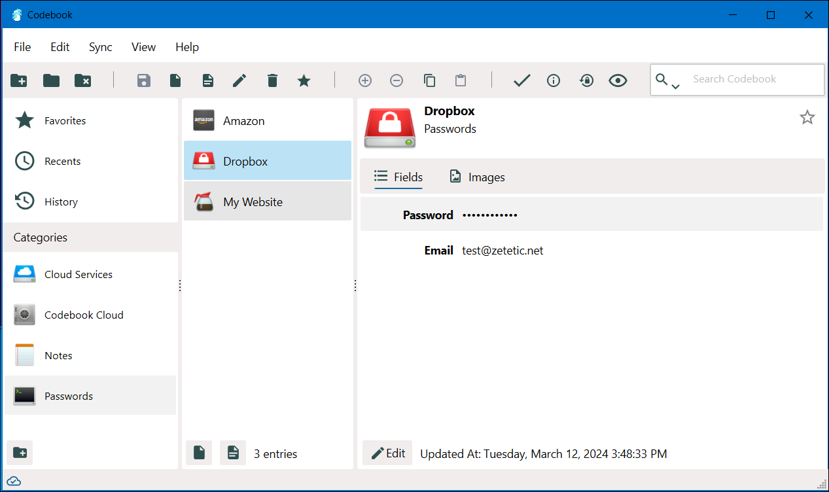Image resolution: width=829 pixels, height=492 pixels.
Task: Open the View menu
Action: point(143,47)
